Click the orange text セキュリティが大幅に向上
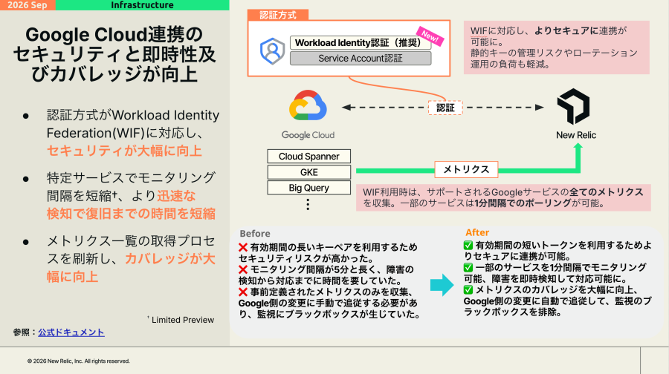Viewport: 669px width, 374px height. point(124,151)
